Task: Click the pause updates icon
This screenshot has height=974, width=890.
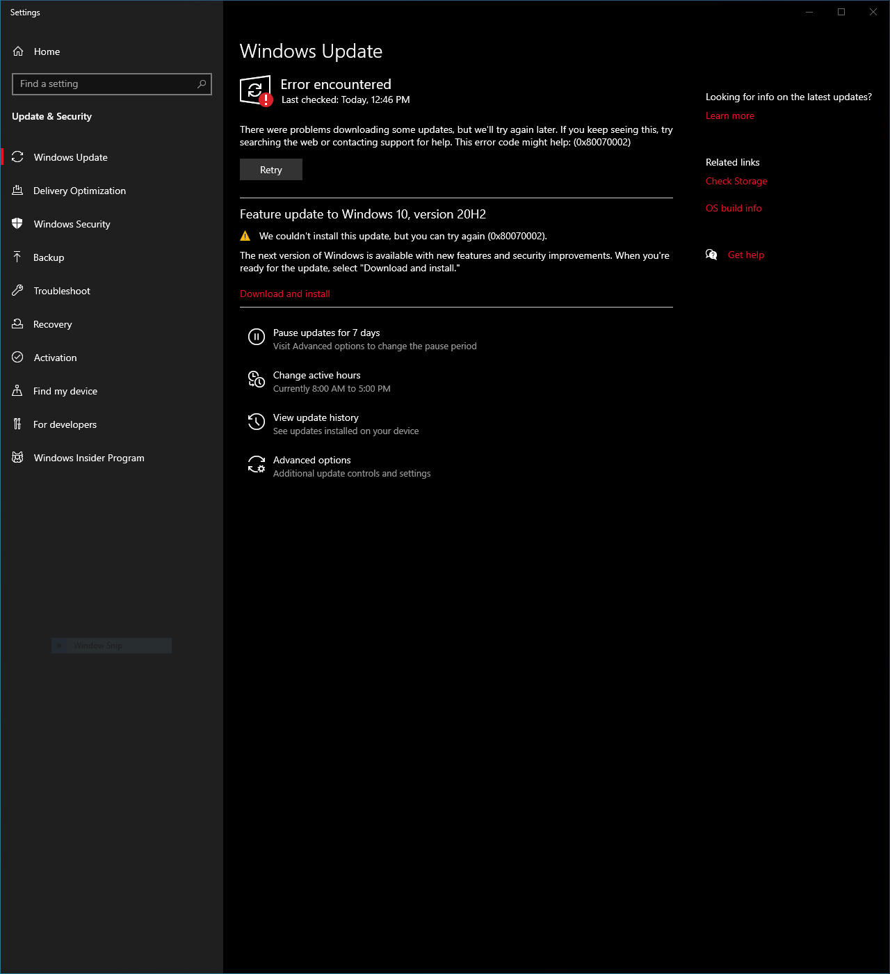Action: [257, 337]
